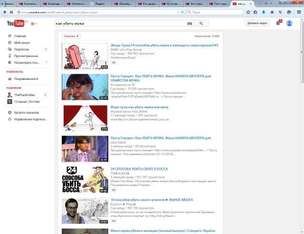The image size is (304, 234).
Task: Open the Просмотренные history item
Action: tap(27, 56)
